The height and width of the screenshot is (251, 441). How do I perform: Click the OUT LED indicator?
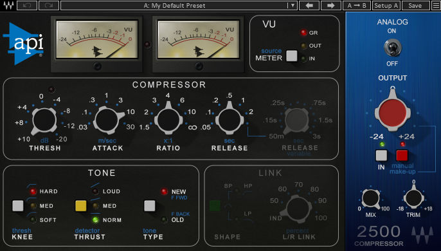303,46
